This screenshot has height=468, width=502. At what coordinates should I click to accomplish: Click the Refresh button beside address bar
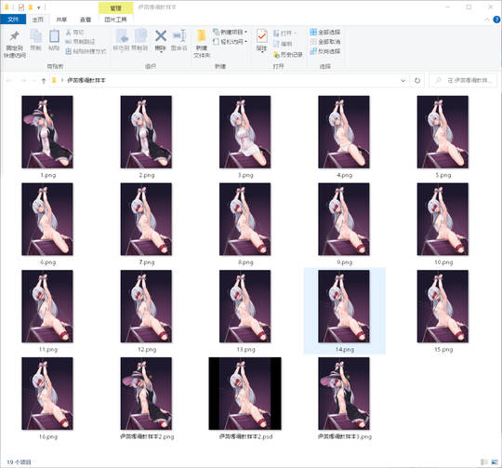point(417,80)
